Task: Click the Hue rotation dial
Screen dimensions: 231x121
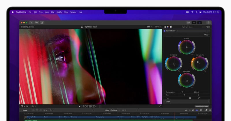Action: click(190, 98)
